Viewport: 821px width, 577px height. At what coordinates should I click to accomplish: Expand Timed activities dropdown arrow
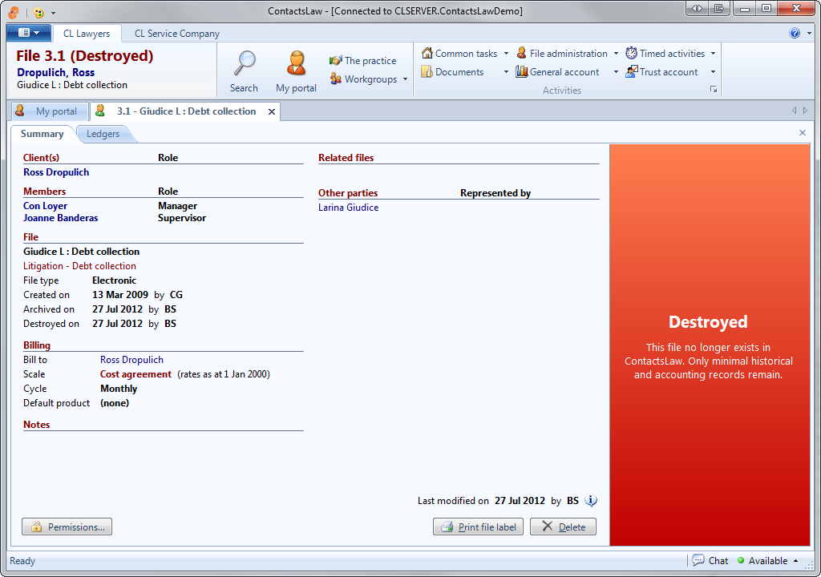tap(713, 54)
